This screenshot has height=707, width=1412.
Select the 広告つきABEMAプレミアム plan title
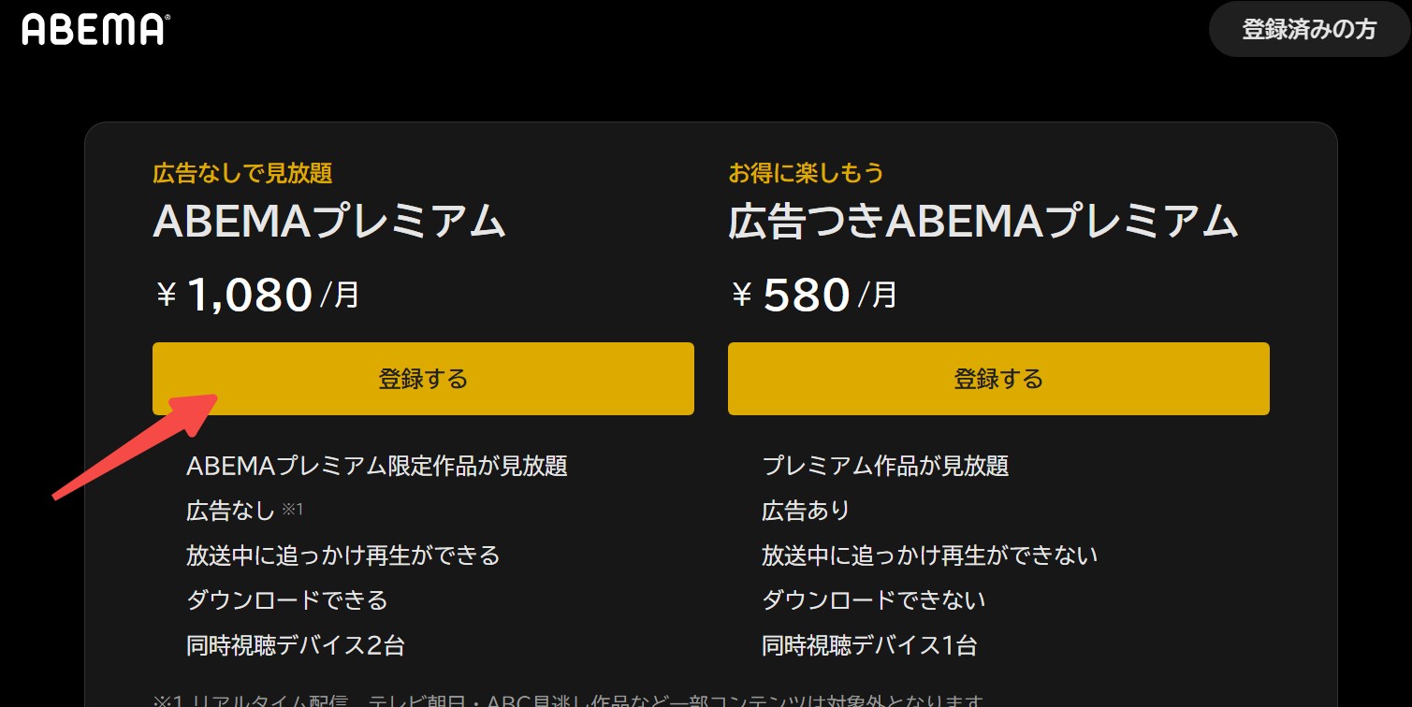coord(983,220)
